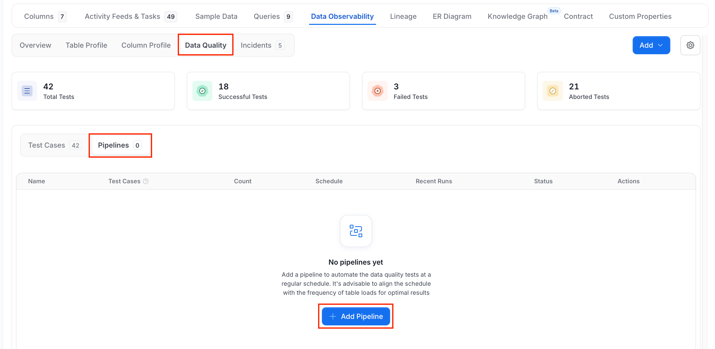
Task: Select the Data Observability tab
Action: 342,16
